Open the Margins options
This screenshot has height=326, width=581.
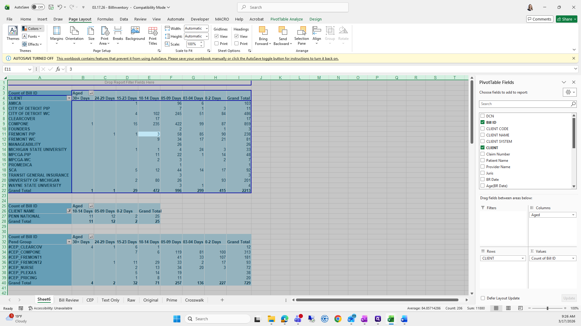tap(57, 35)
